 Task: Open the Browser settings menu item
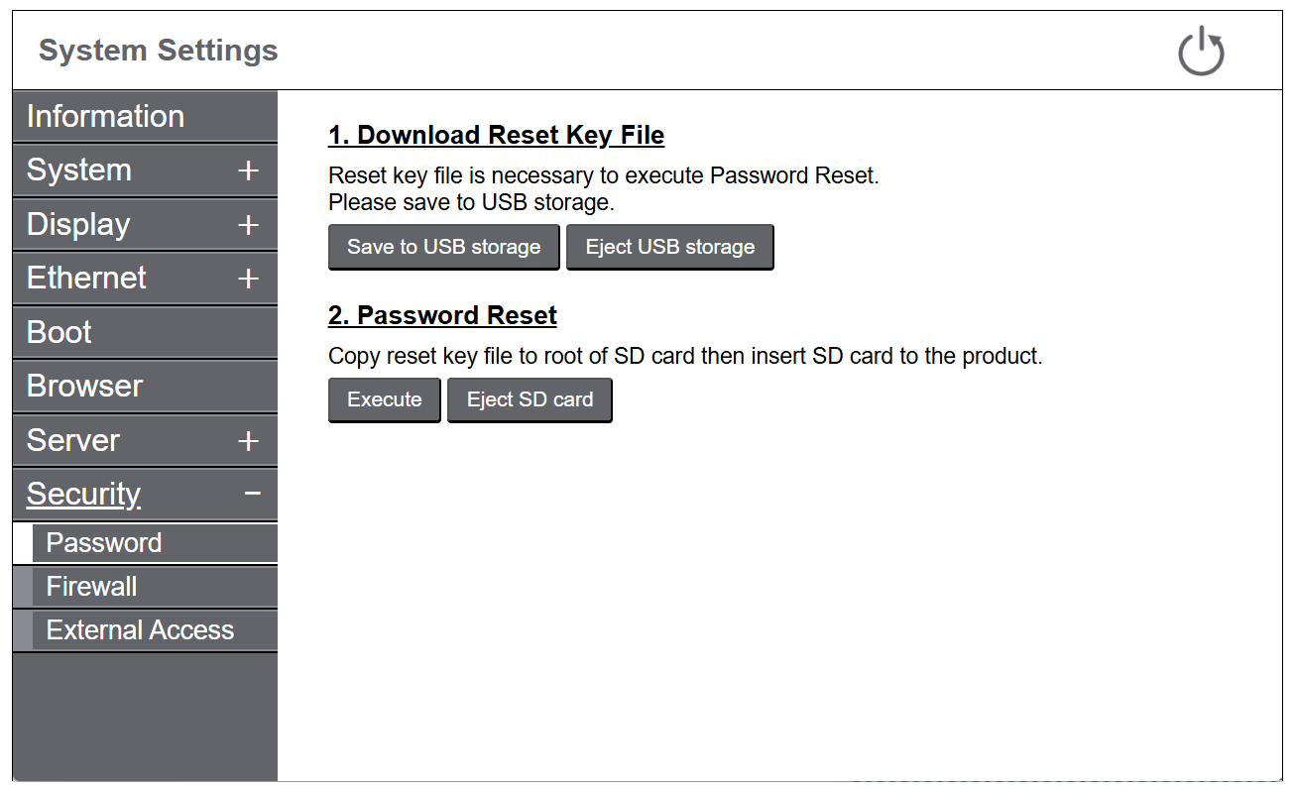(85, 386)
